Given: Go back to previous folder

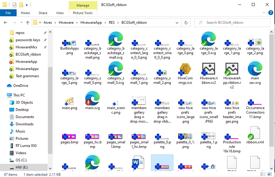Looking at the screenshot, I should (x=5, y=23).
